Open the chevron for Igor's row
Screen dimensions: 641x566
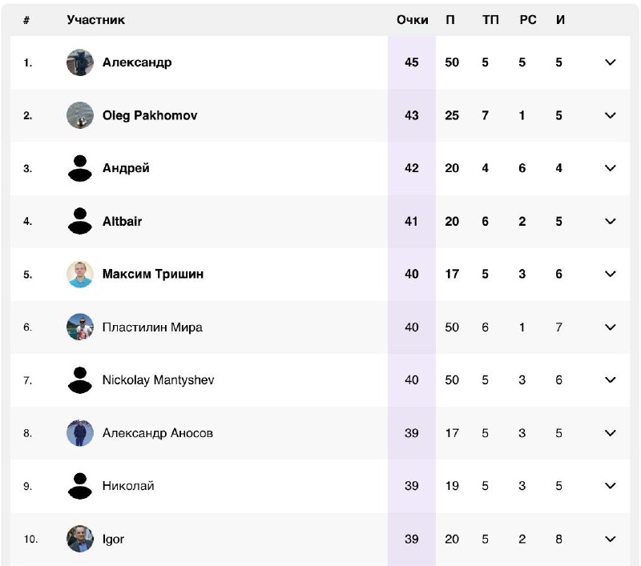point(610,539)
